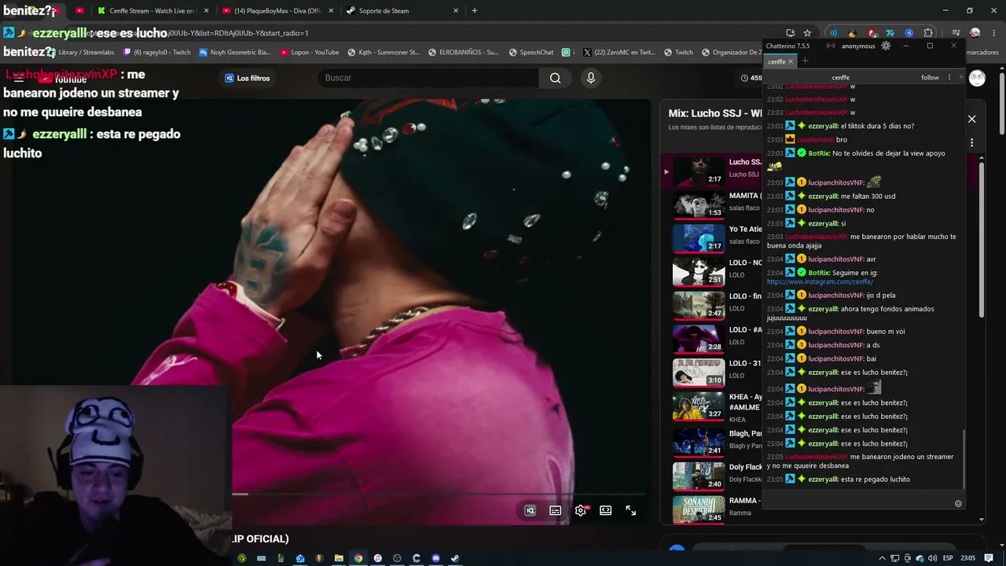This screenshot has width=1006, height=566.
Task: Click the 7TV extension icon
Action: (x=890, y=33)
